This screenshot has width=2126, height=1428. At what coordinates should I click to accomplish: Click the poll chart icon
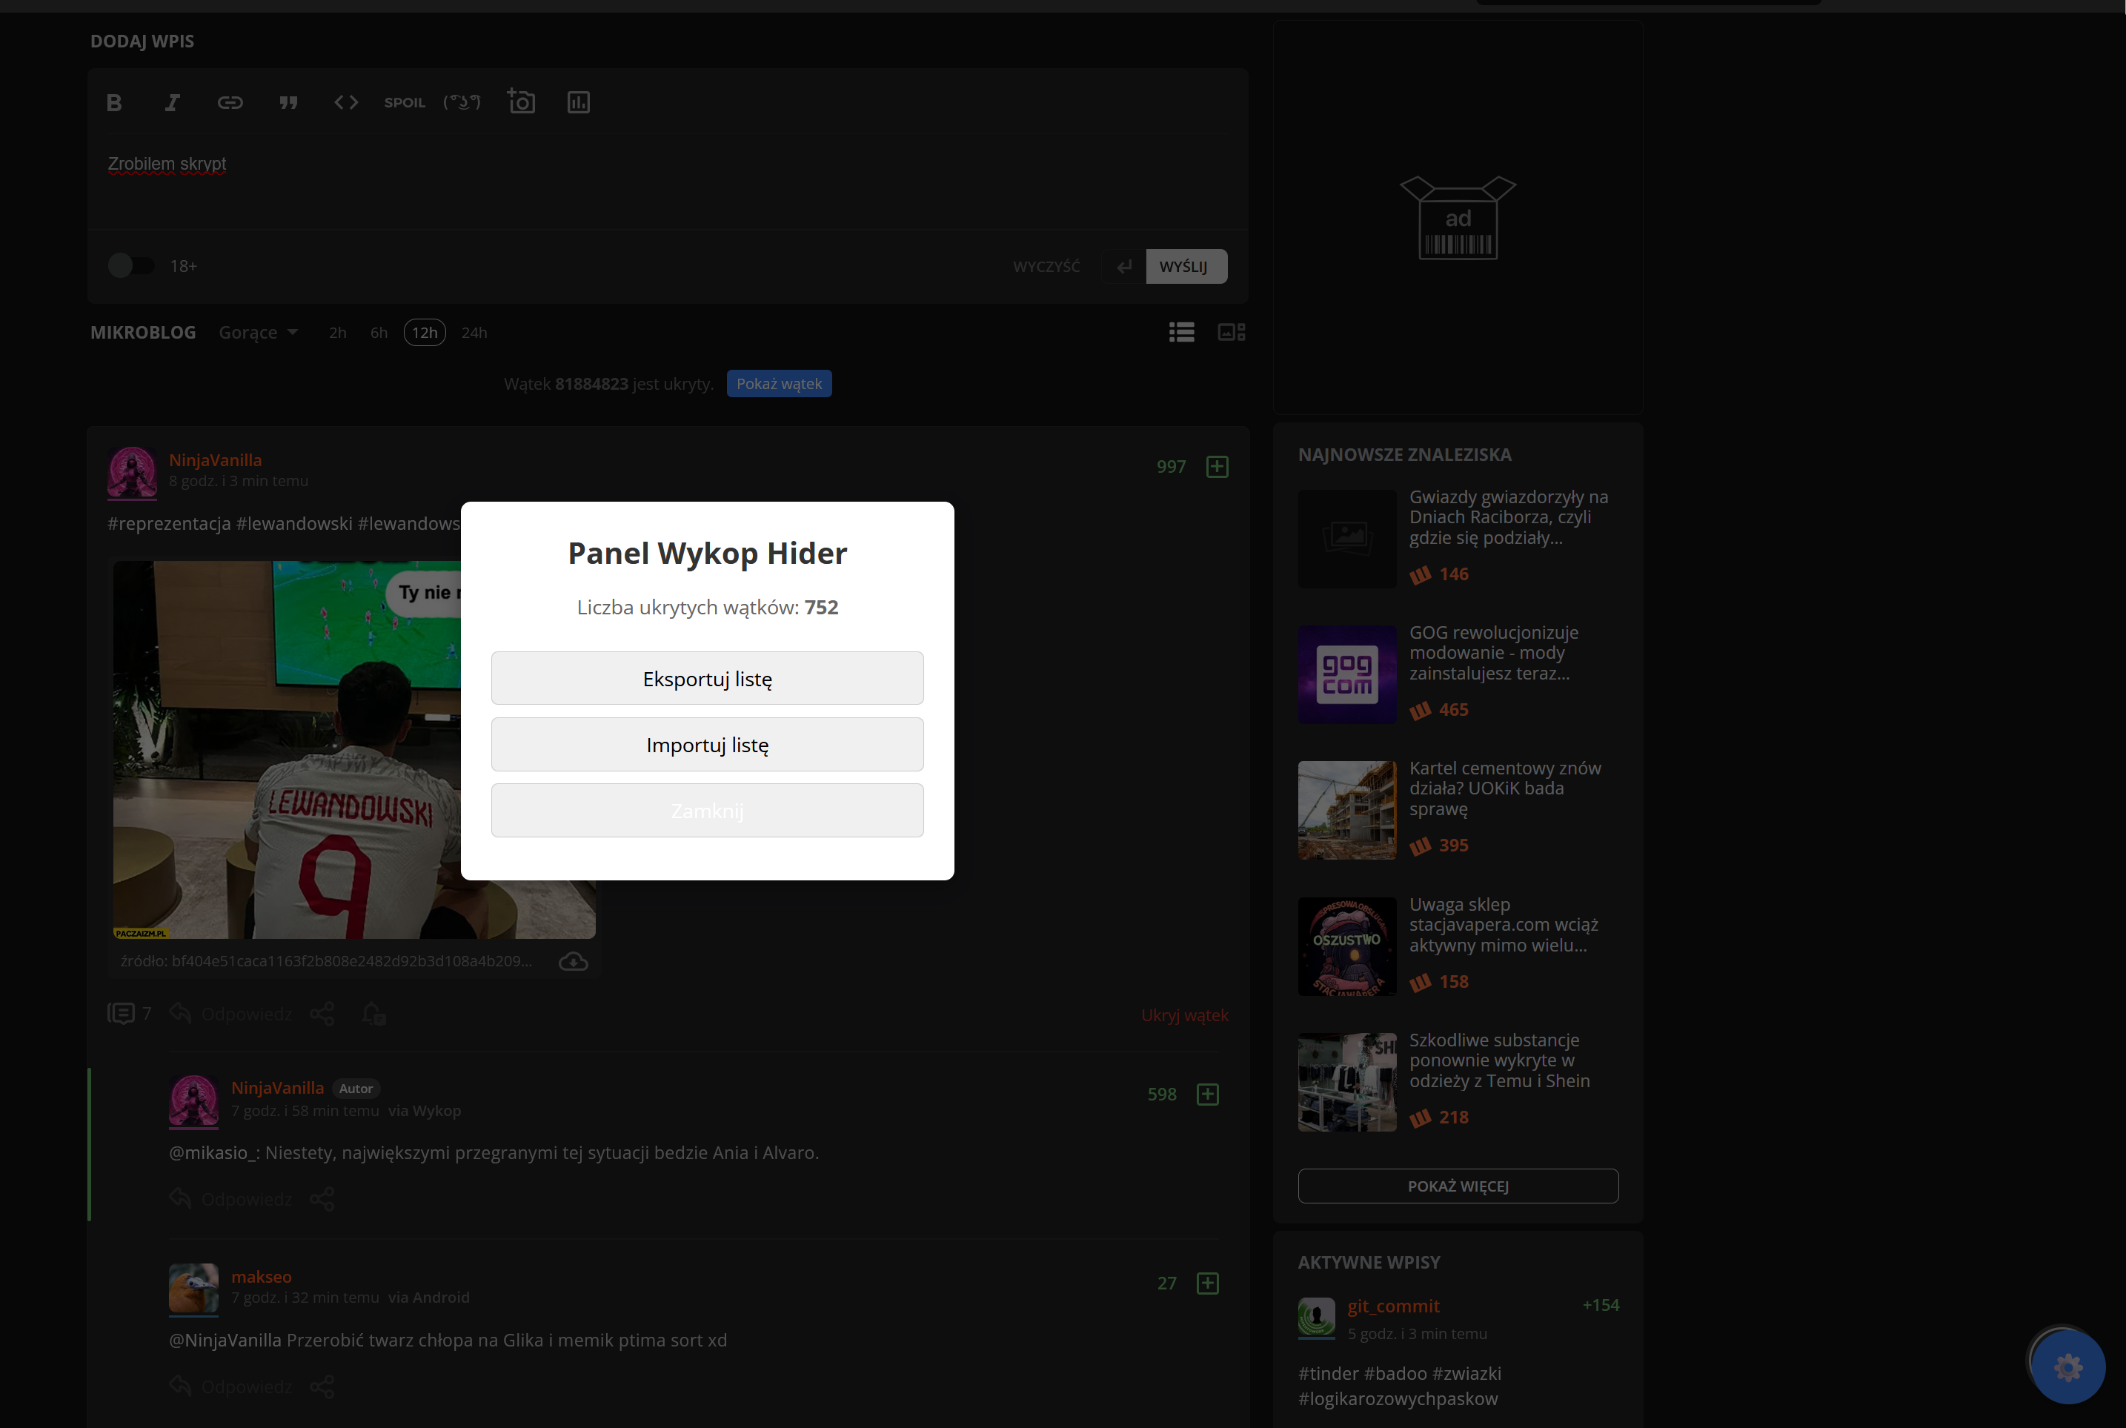coord(578,103)
